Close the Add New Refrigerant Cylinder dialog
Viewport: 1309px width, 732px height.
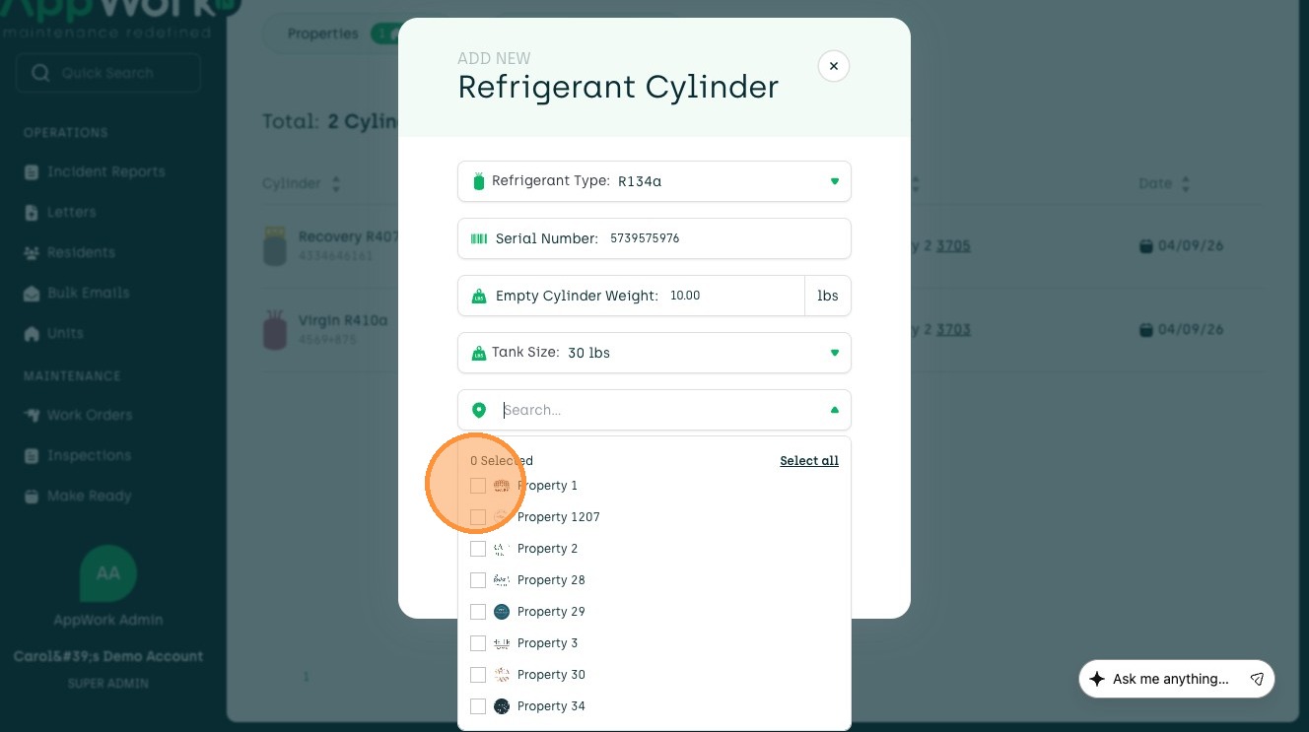(833, 66)
